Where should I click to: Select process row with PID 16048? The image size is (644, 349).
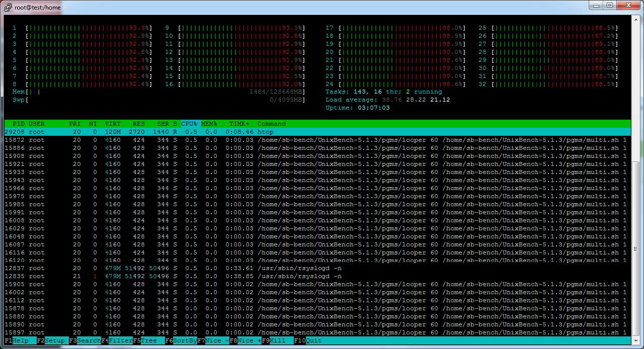coord(317,236)
